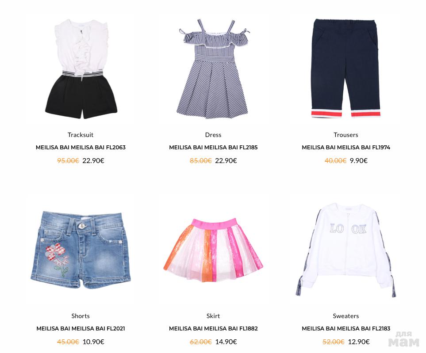
Task: View the navy trousers product image
Action: 345,68
